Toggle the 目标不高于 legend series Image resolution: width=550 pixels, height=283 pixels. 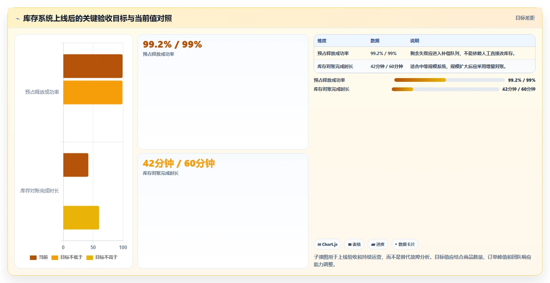tap(102, 257)
